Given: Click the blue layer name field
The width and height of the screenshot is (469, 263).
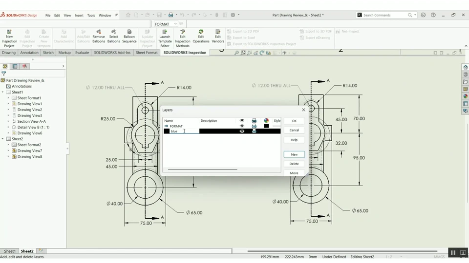Looking at the screenshot, I should 184,131.
